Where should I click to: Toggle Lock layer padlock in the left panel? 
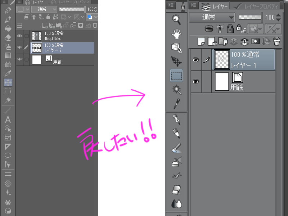click(x=48, y=17)
